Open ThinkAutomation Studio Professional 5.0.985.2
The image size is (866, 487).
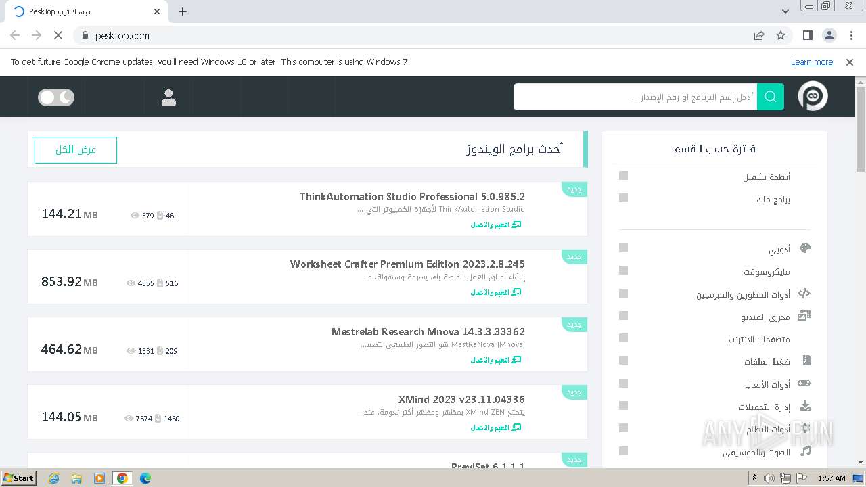click(x=412, y=197)
